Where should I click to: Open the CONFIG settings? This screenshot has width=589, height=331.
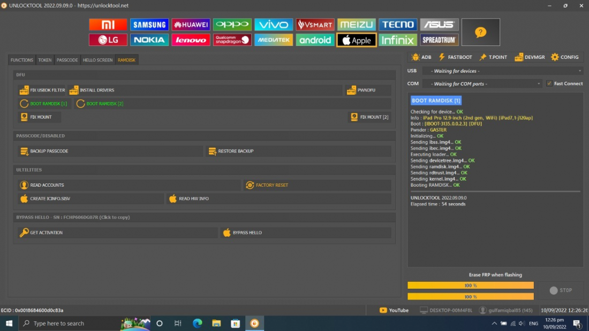pos(564,57)
